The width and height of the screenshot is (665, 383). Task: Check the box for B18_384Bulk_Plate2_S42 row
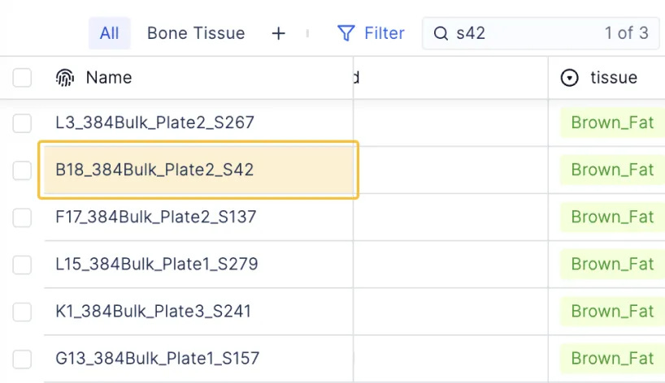pyautogui.click(x=22, y=170)
